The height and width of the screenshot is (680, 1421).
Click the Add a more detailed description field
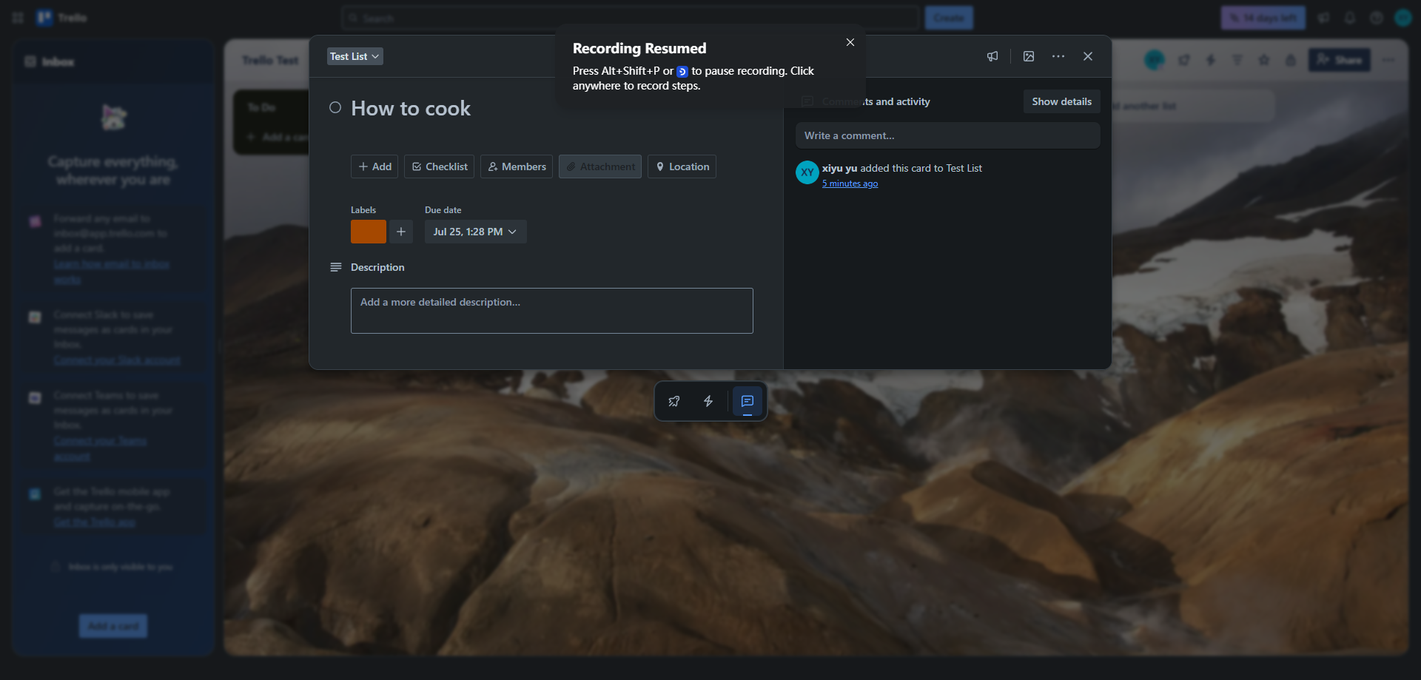(552, 311)
